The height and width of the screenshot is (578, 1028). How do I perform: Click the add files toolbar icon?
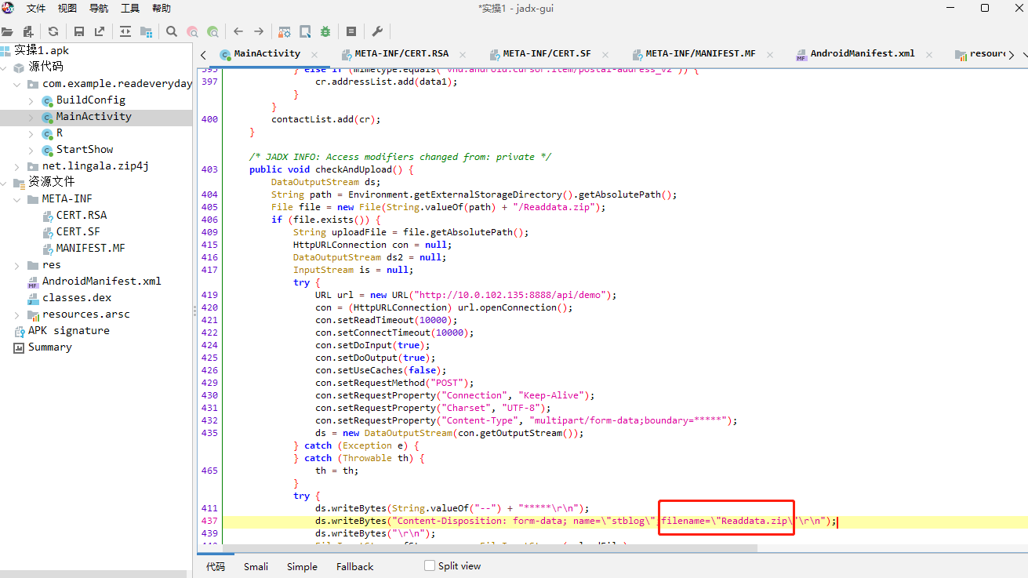coord(28,32)
